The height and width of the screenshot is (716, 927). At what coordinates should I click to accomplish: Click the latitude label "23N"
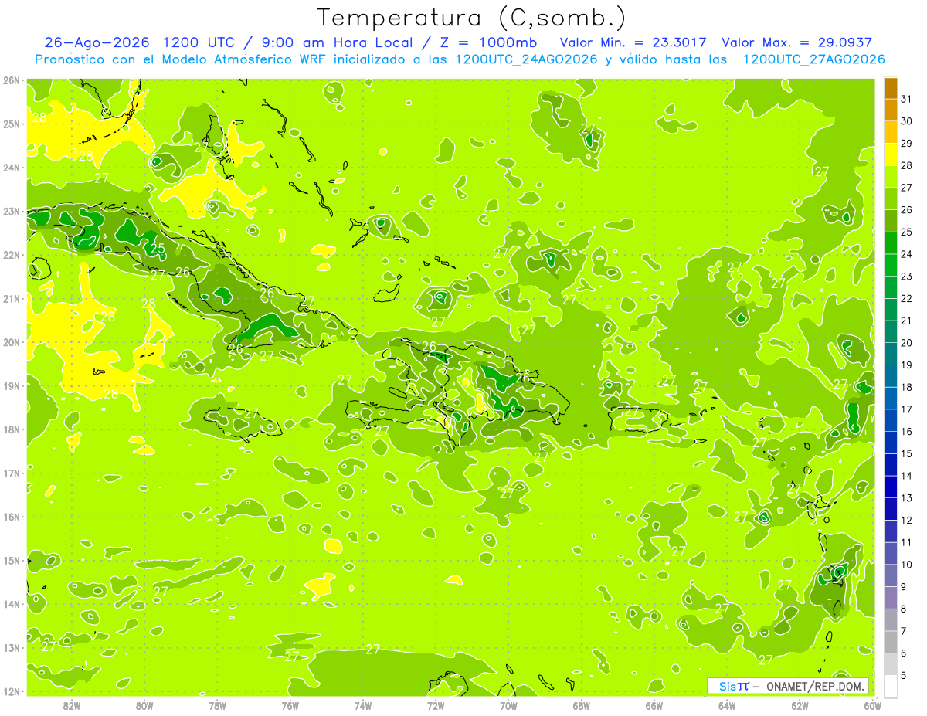pos(11,211)
